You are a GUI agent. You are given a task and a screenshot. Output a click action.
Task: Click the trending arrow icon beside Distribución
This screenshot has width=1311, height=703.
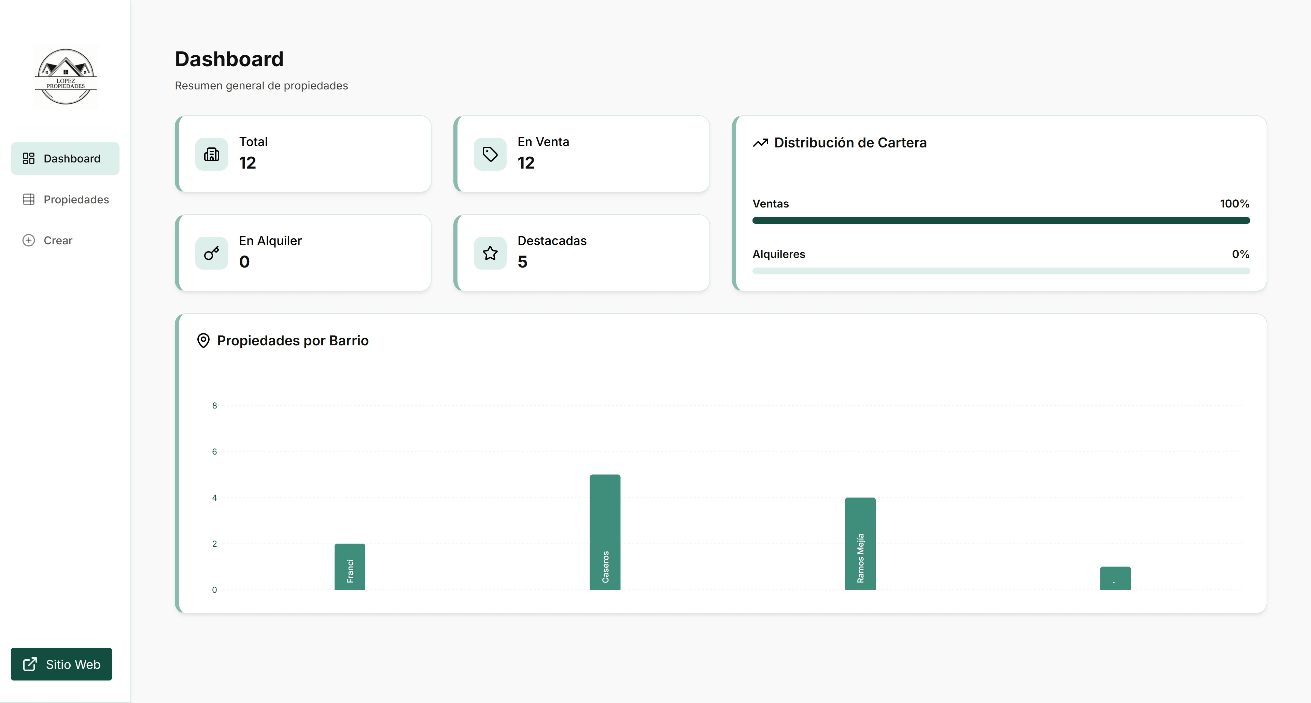tap(760, 143)
